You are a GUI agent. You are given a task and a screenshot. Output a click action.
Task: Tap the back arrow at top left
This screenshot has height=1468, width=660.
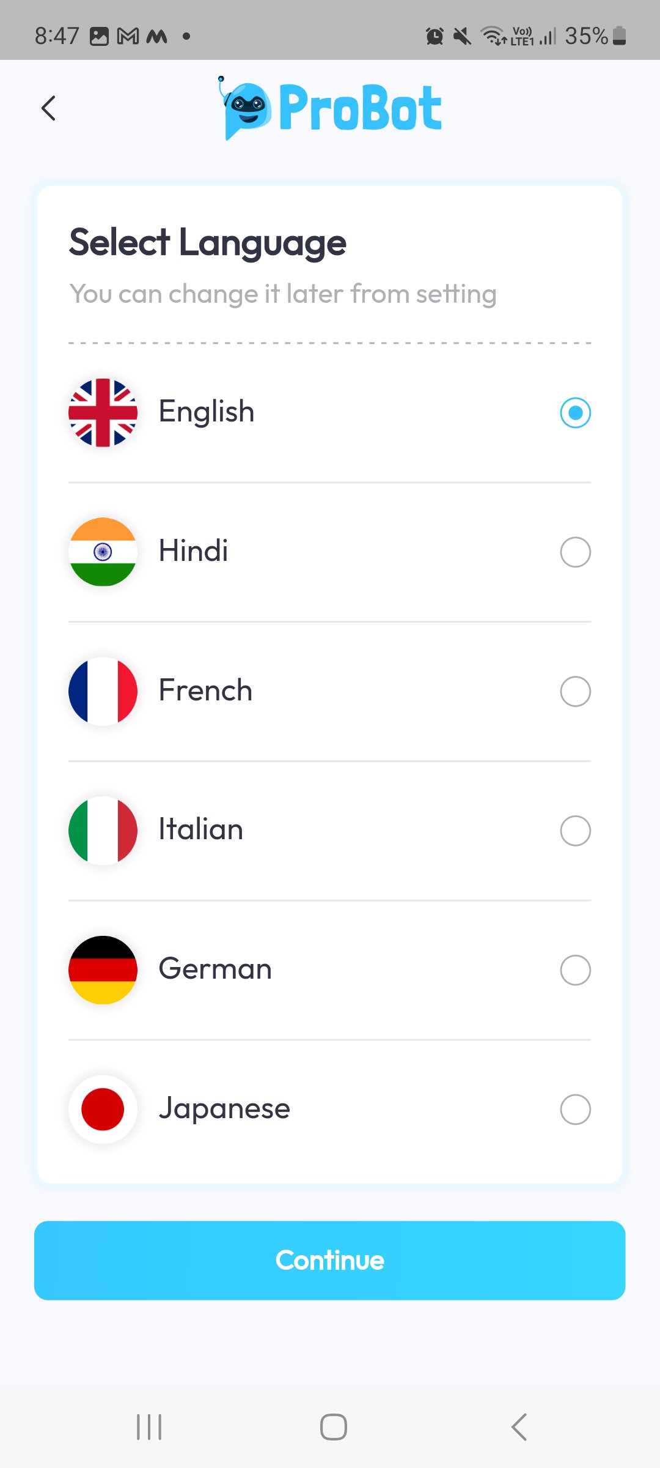point(48,108)
